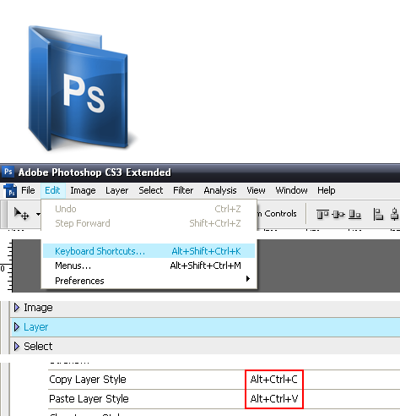Screen dimensions: 400x416
Task: Click the Photoshop icon beside the File menu
Action: point(10,190)
